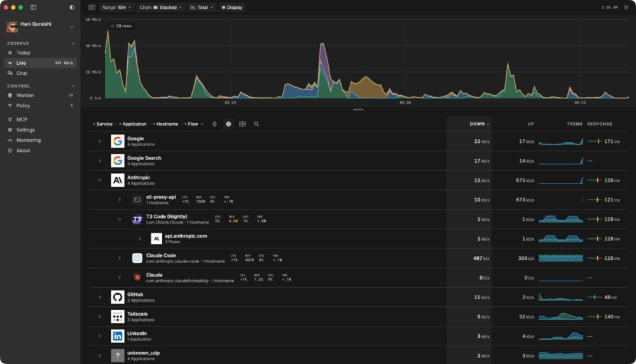Screen dimensions: 636x364
Task: Click the cli-proxy-api terminal icon
Action: (137, 200)
